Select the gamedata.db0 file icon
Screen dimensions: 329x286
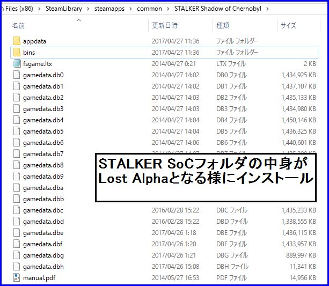pos(17,75)
